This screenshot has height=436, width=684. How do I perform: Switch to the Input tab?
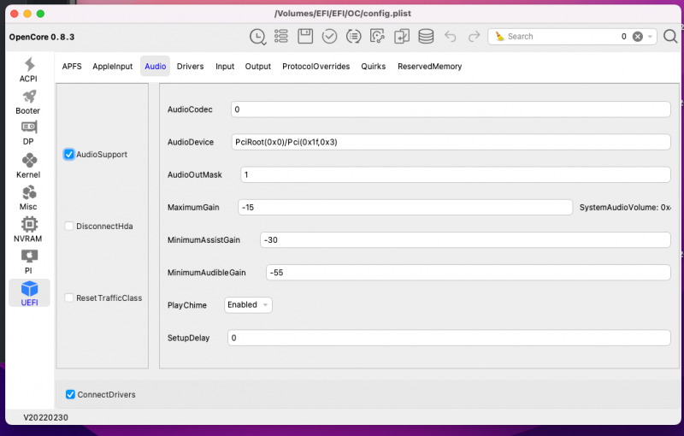pyautogui.click(x=225, y=67)
